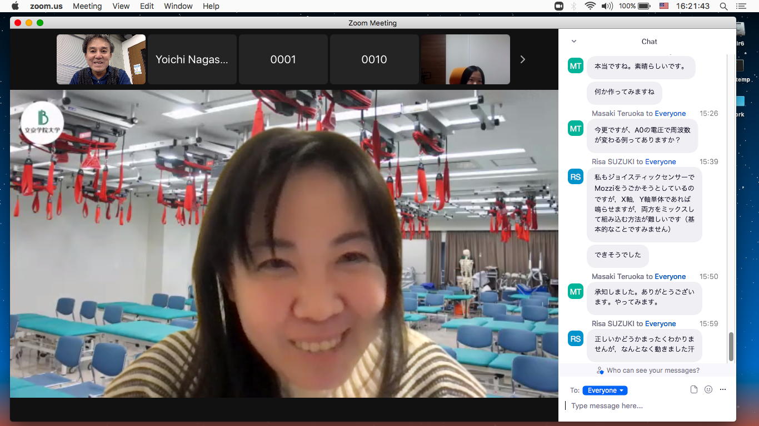Click MT avatar beside 本当ですね message
Screen dimensions: 759x426
click(576, 66)
